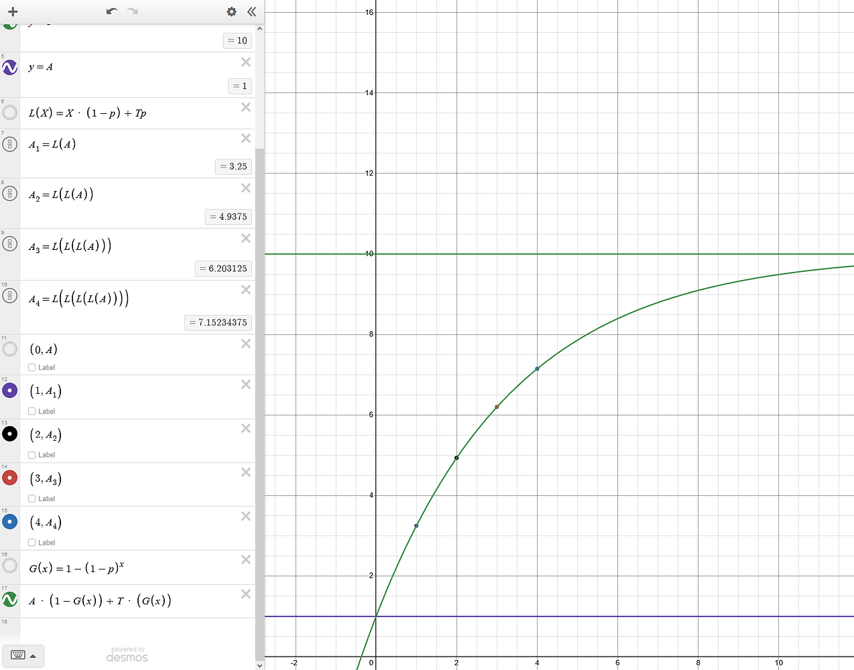Open the graph settings gear
This screenshot has width=854, height=670.
[231, 11]
